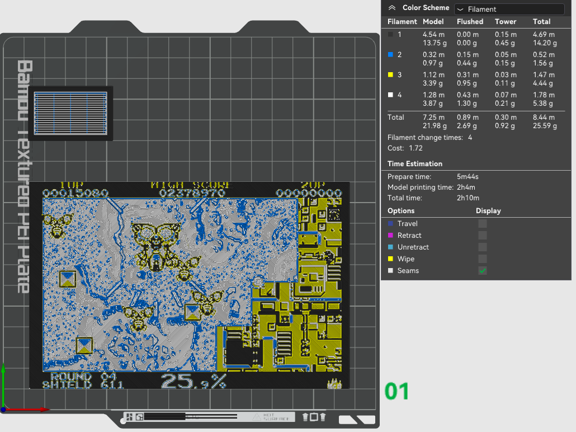Click filament 3 model usage 1.12 m

[433, 74]
